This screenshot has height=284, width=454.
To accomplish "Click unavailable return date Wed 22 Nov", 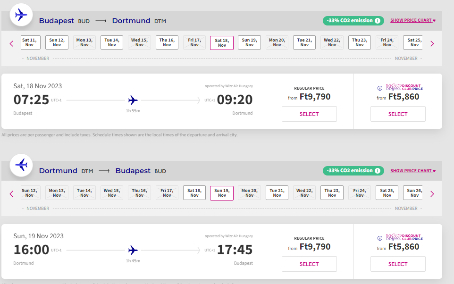I will (304, 193).
